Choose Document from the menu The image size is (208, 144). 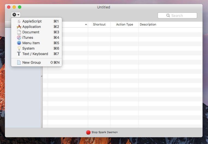coord(37,32)
